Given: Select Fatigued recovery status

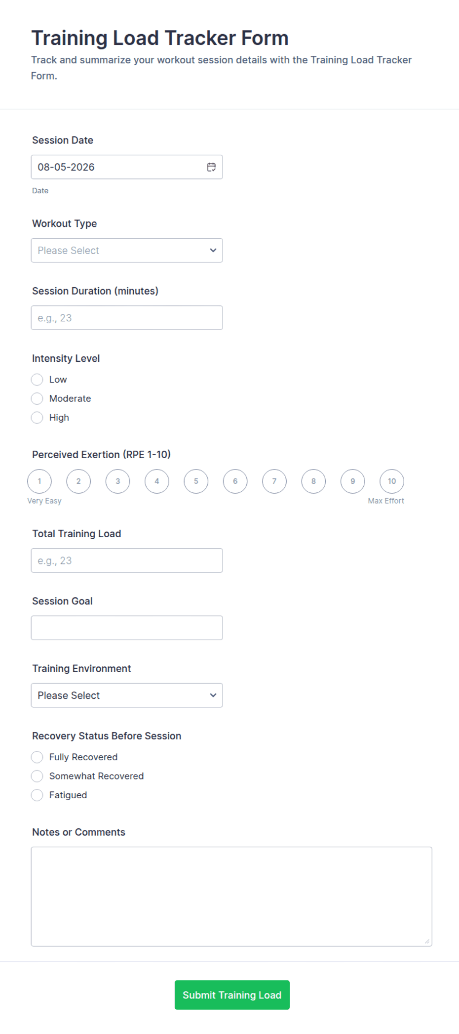Looking at the screenshot, I should (37, 795).
